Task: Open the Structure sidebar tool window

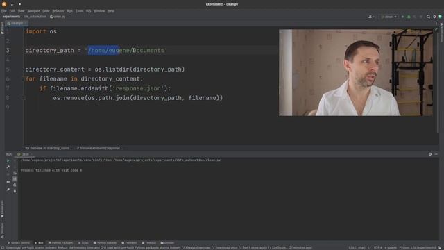Action: pos(2,230)
